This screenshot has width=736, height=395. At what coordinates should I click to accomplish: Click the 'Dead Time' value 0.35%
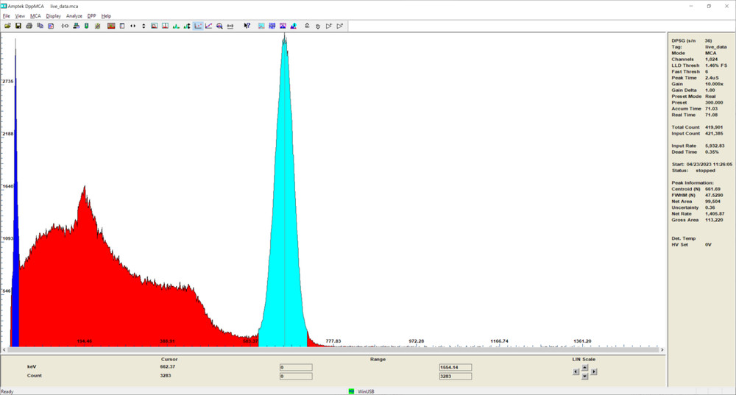pos(712,152)
